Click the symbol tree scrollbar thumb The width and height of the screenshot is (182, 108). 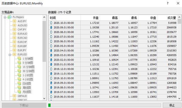pyautogui.click(x=44, y=41)
